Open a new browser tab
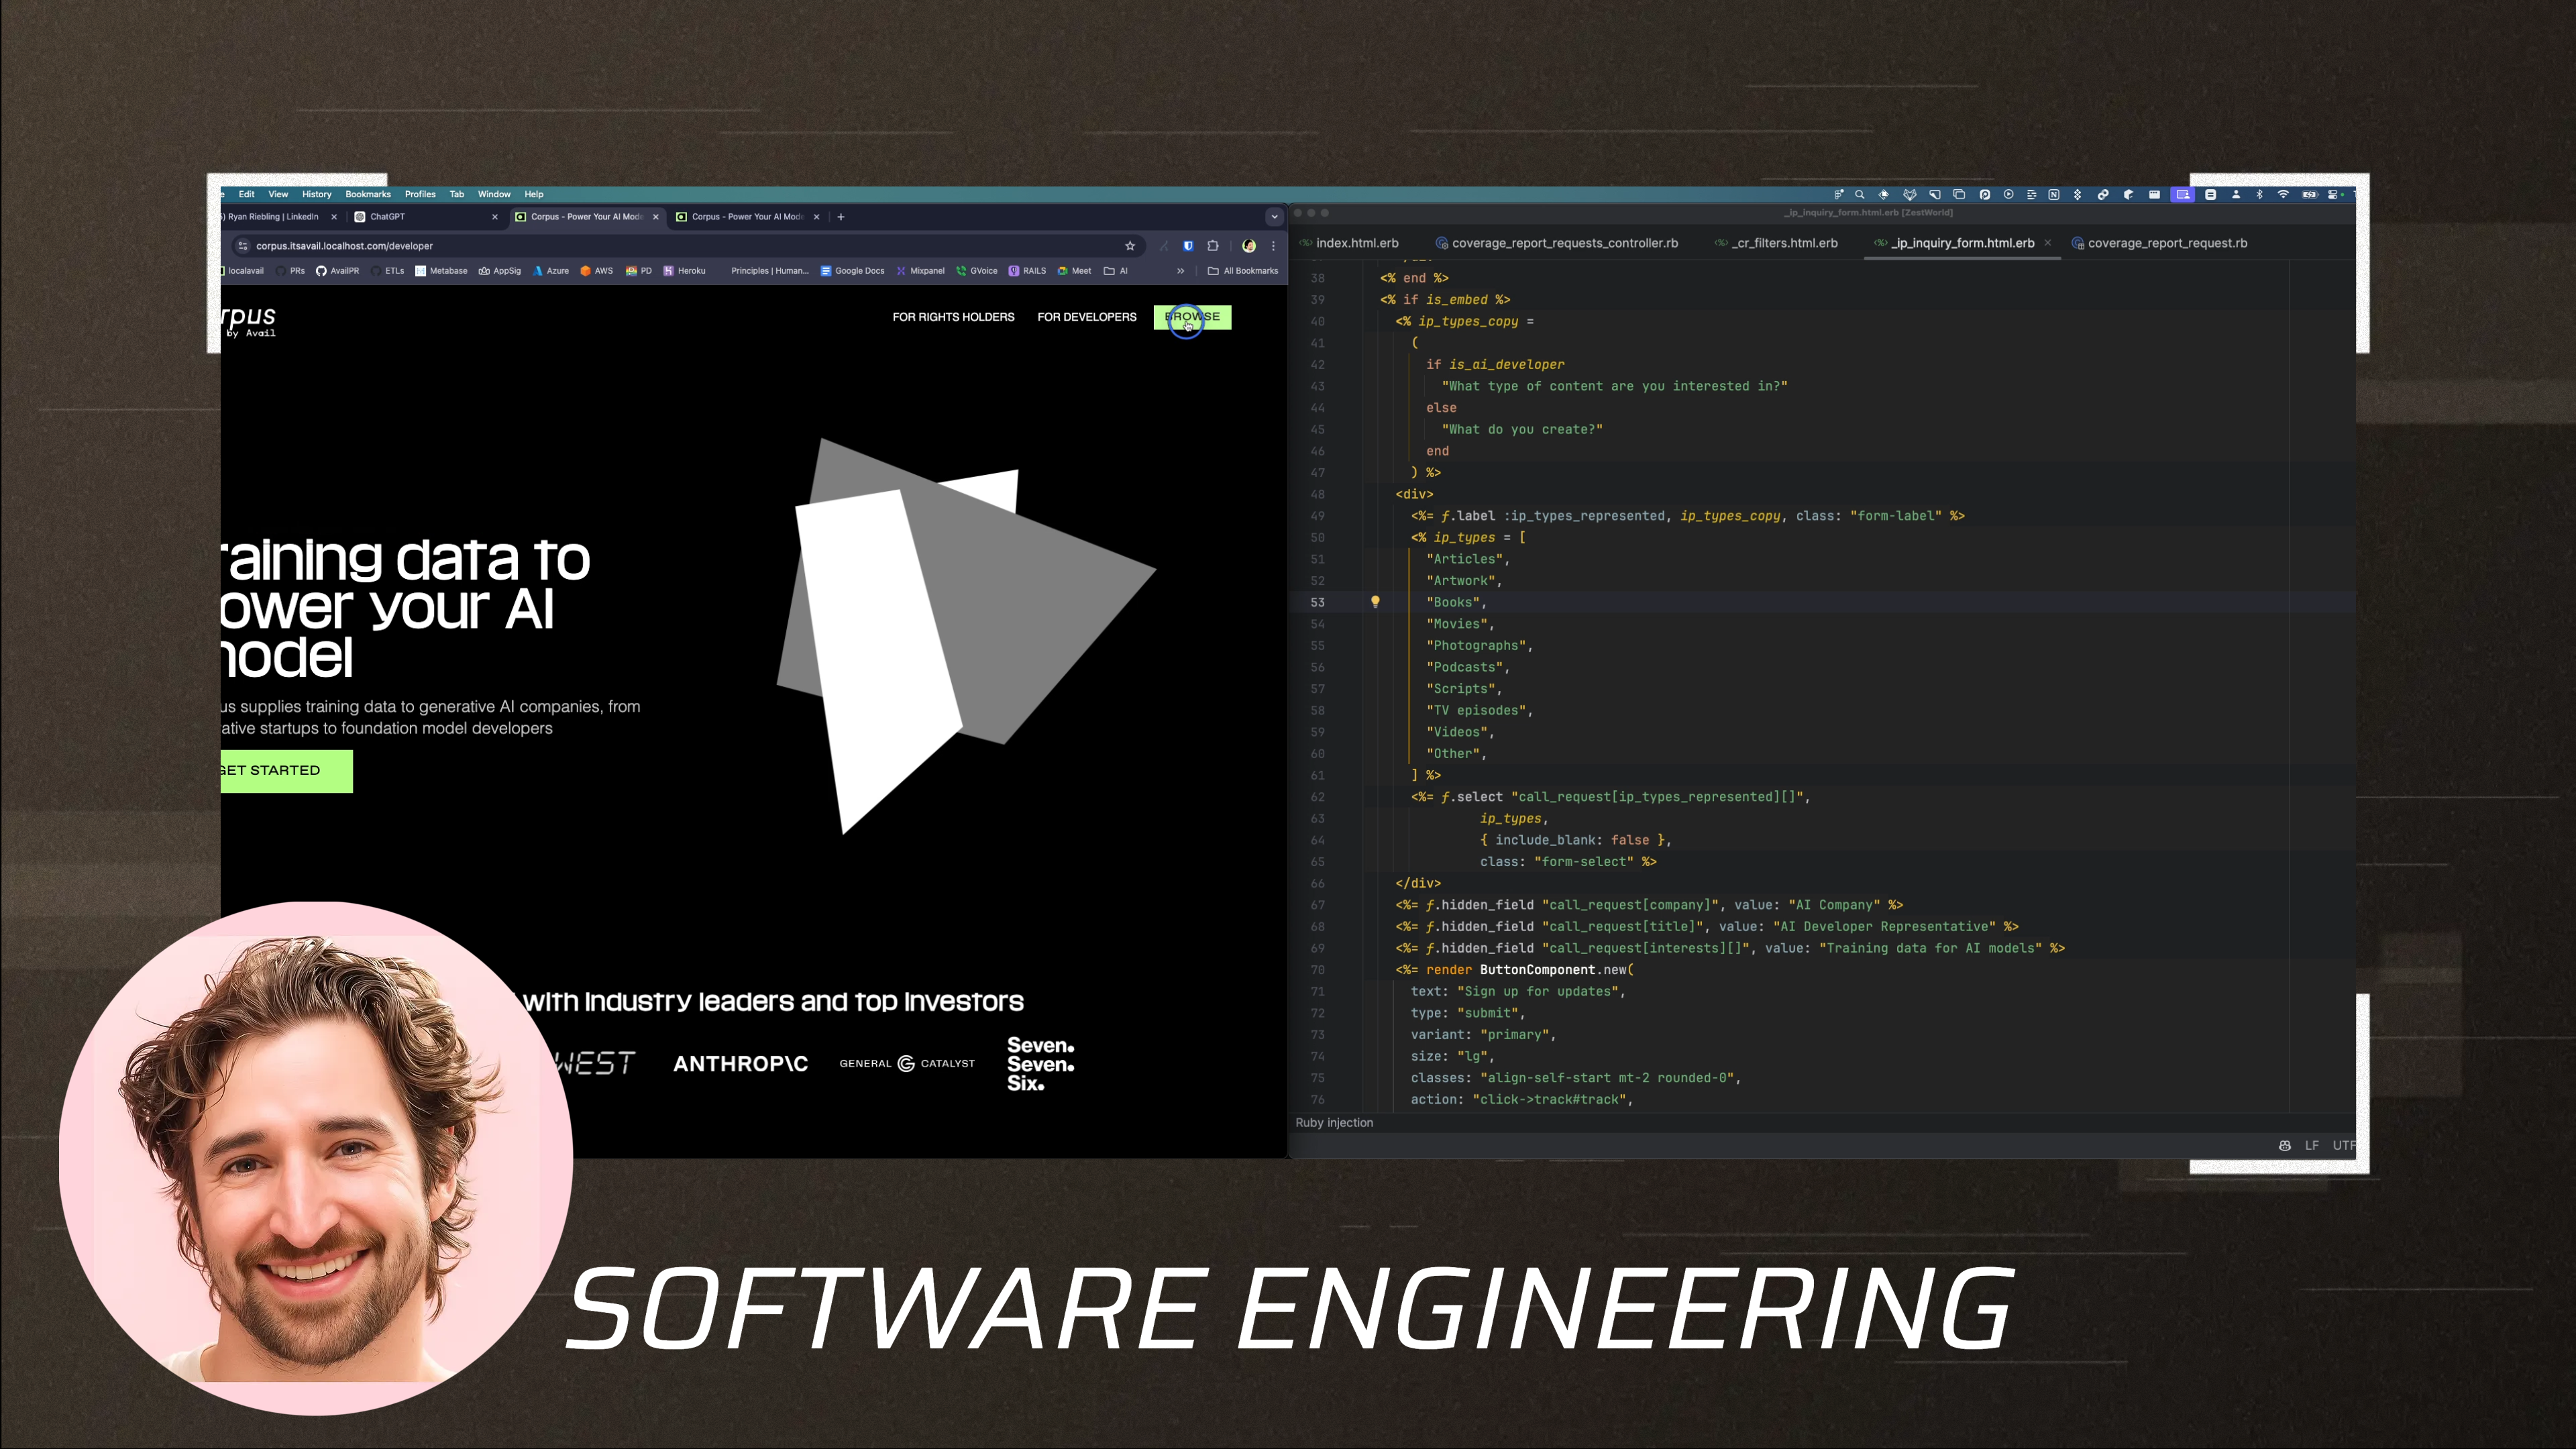Image resolution: width=2576 pixels, height=1449 pixels. [x=841, y=217]
